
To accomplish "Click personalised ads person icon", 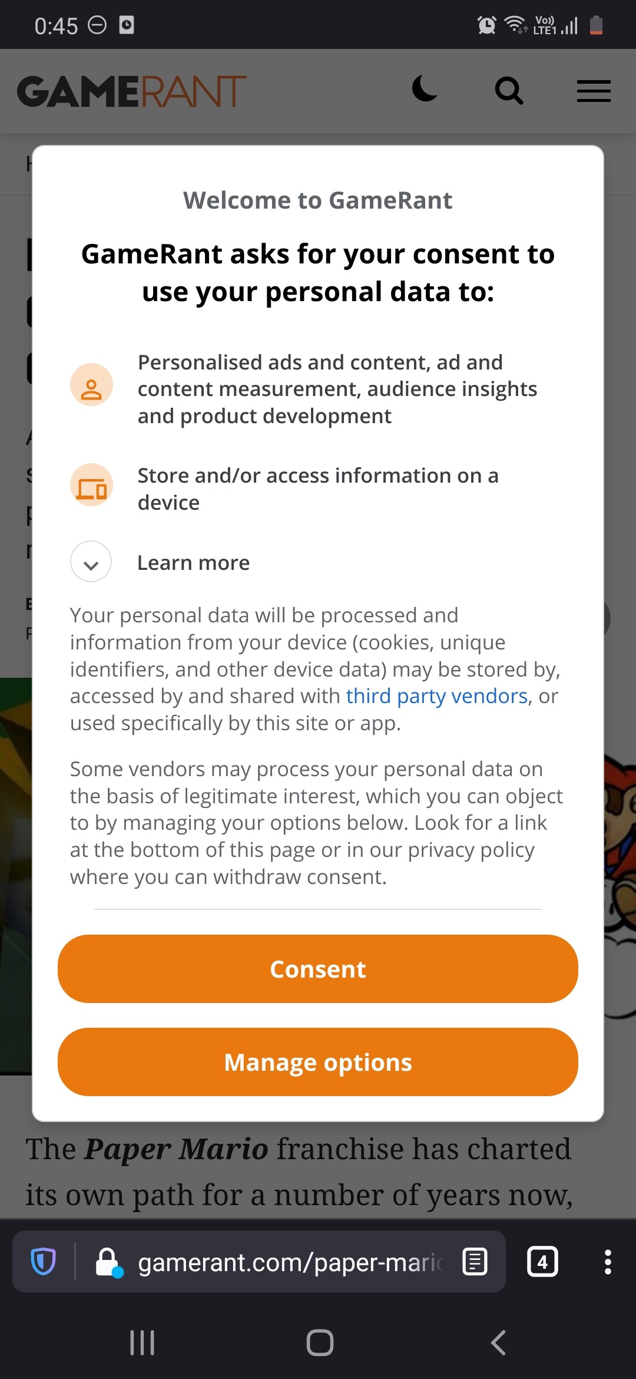I will coord(91,385).
